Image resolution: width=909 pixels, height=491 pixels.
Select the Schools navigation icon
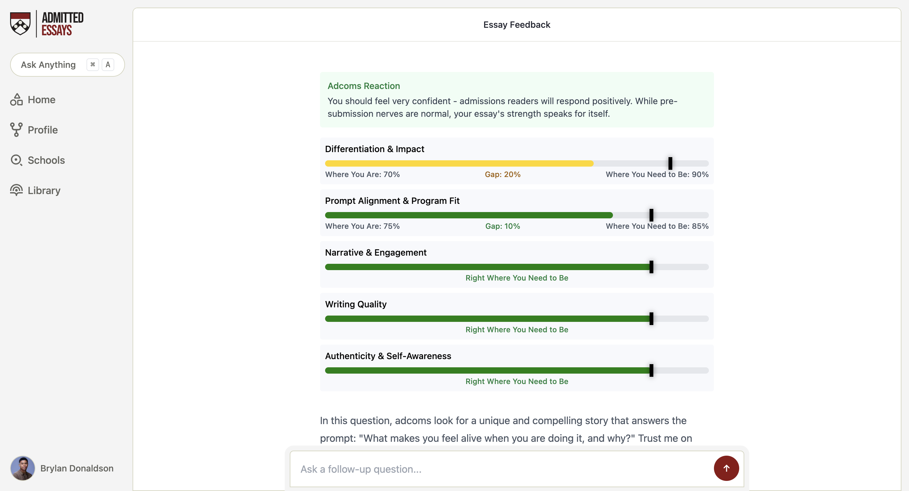[16, 160]
